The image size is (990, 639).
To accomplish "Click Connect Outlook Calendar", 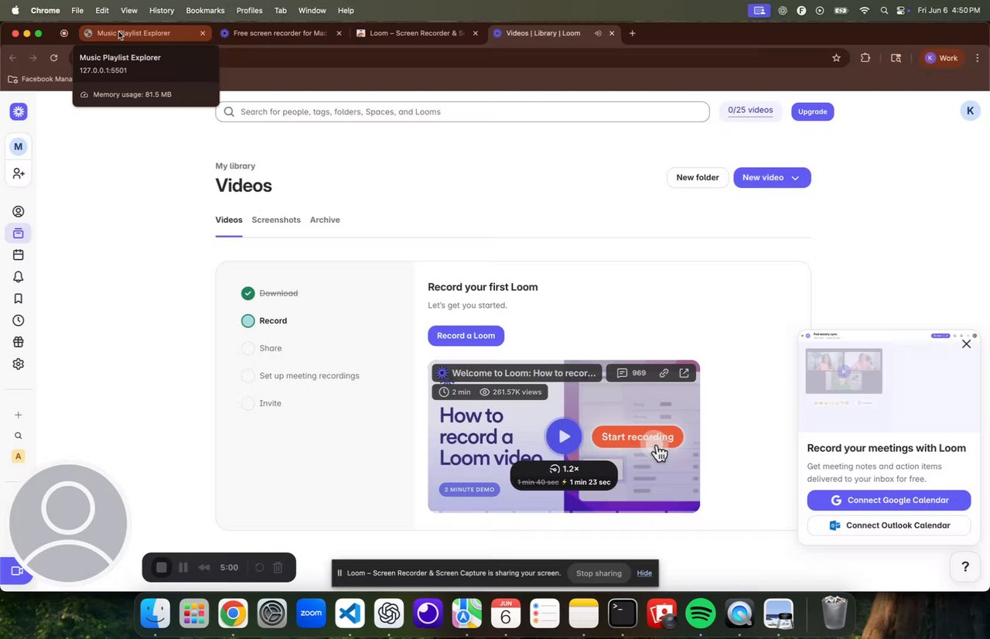I will [x=889, y=525].
